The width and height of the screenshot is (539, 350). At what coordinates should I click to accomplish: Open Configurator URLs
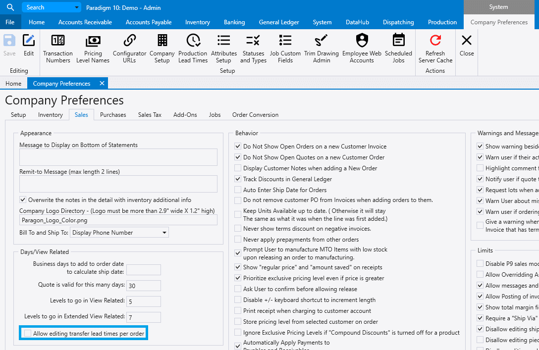(x=130, y=49)
